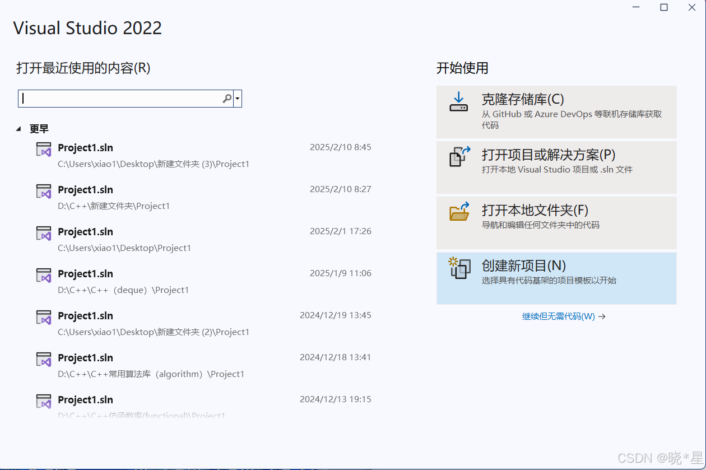Click the open local folder icon

click(459, 212)
